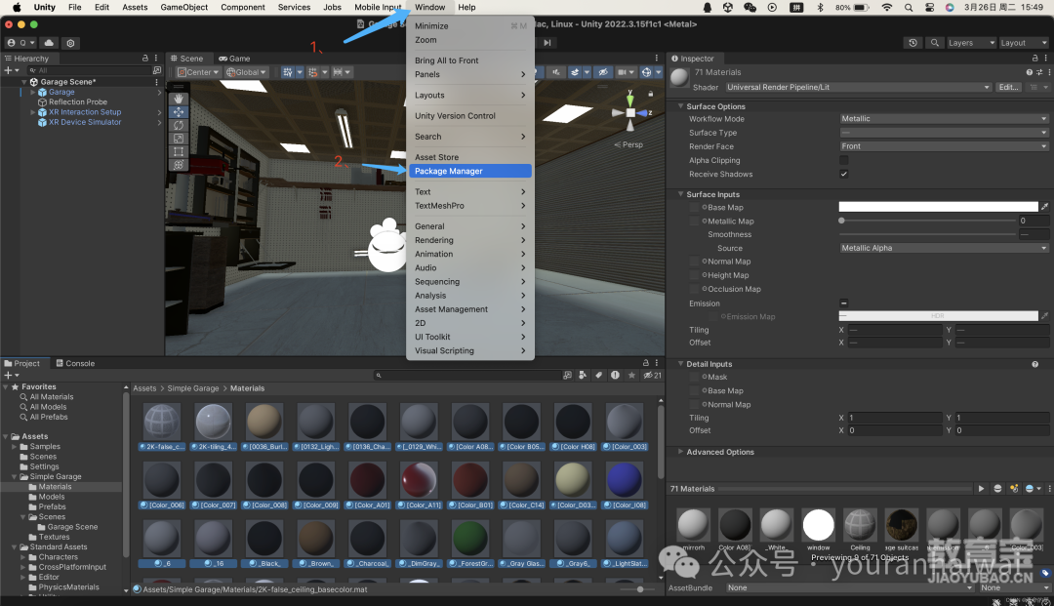This screenshot has width=1054, height=606.
Task: Open the Global handle rotation dropdown
Action: pyautogui.click(x=246, y=72)
